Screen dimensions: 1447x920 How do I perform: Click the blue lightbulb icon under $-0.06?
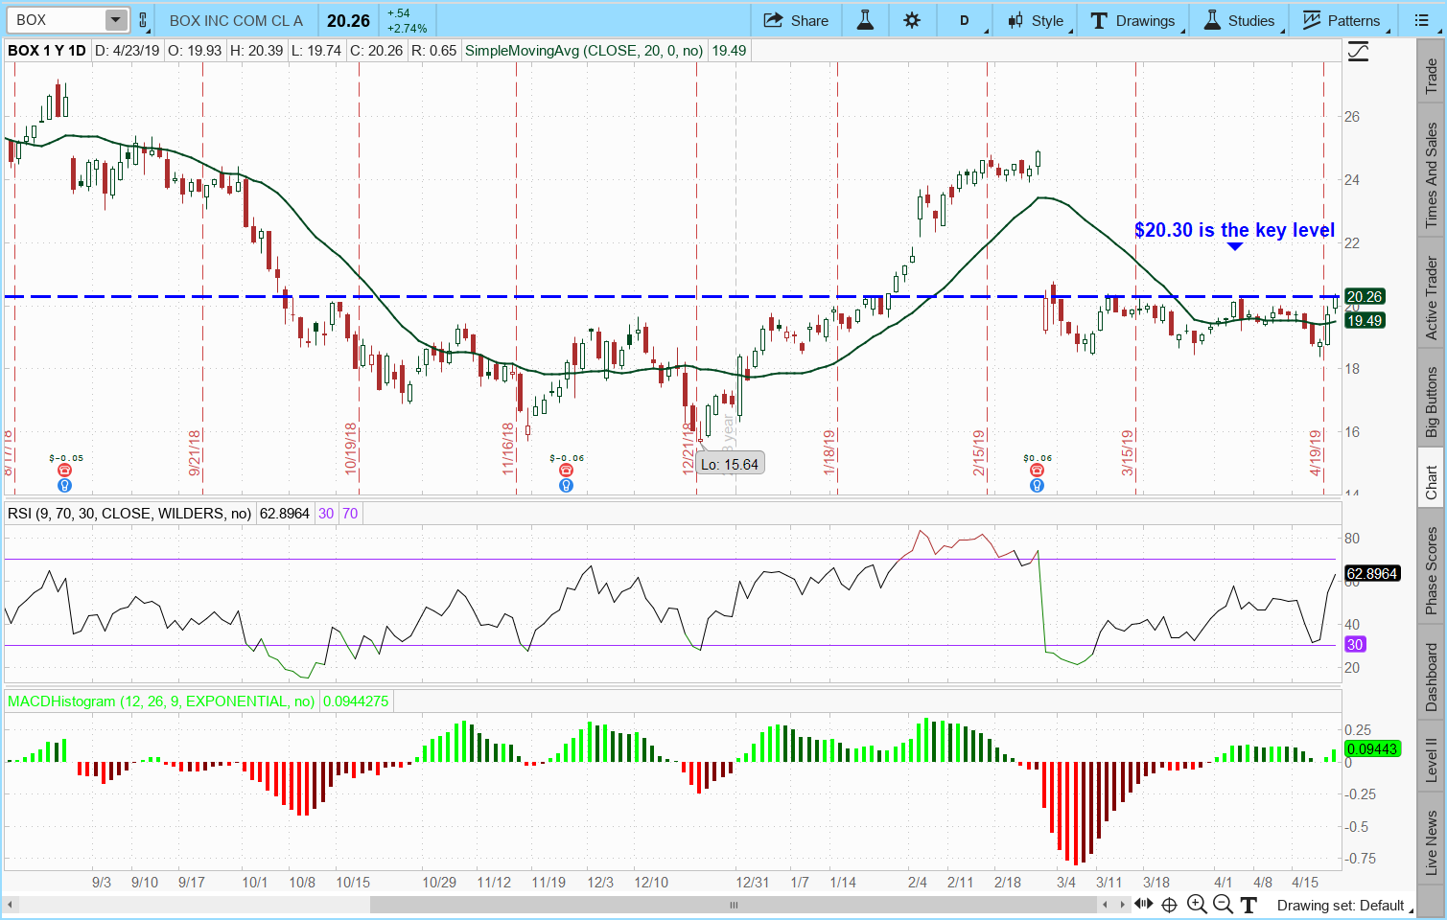(x=566, y=486)
